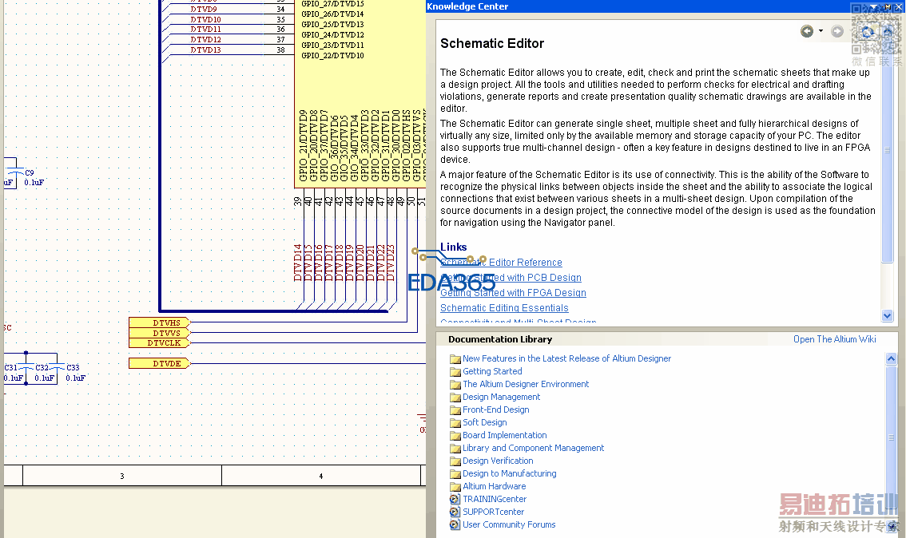Select pin name GPIO_22/DTVD10

click(332, 55)
